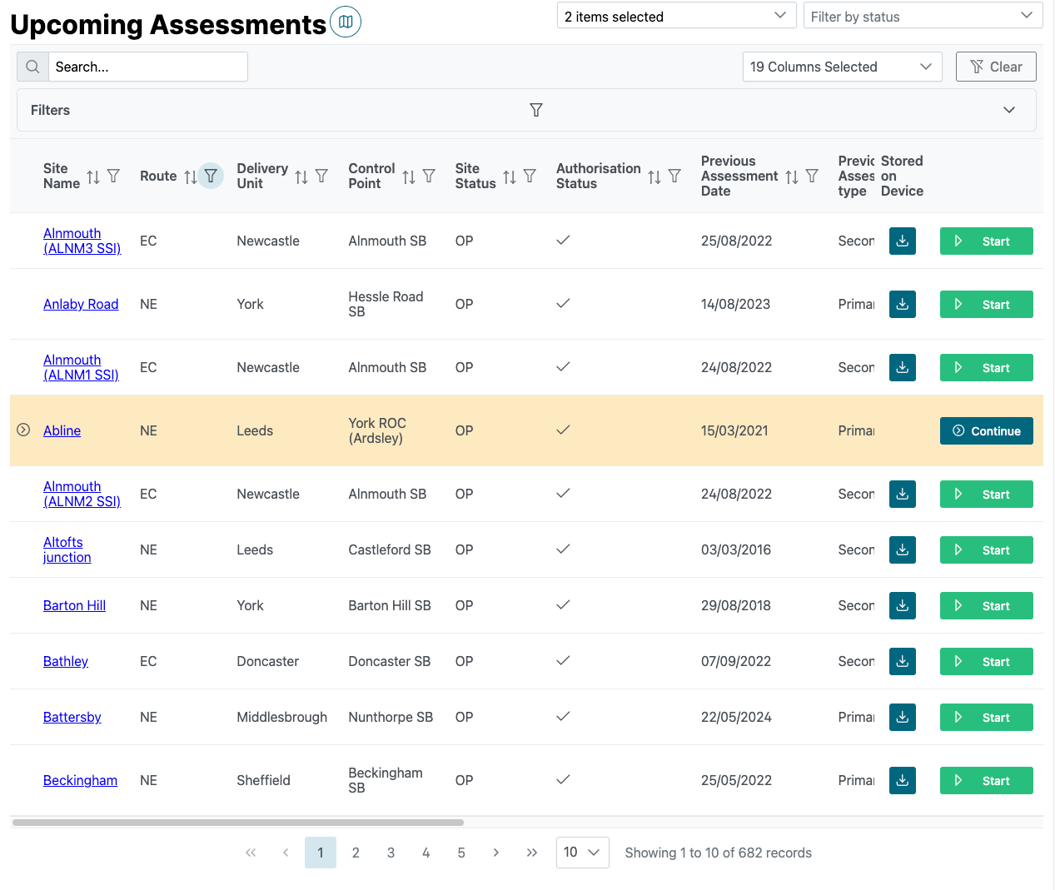Screen dimensions: 1055x890
Task: Download Battersby assessment to device
Action: click(x=902, y=717)
